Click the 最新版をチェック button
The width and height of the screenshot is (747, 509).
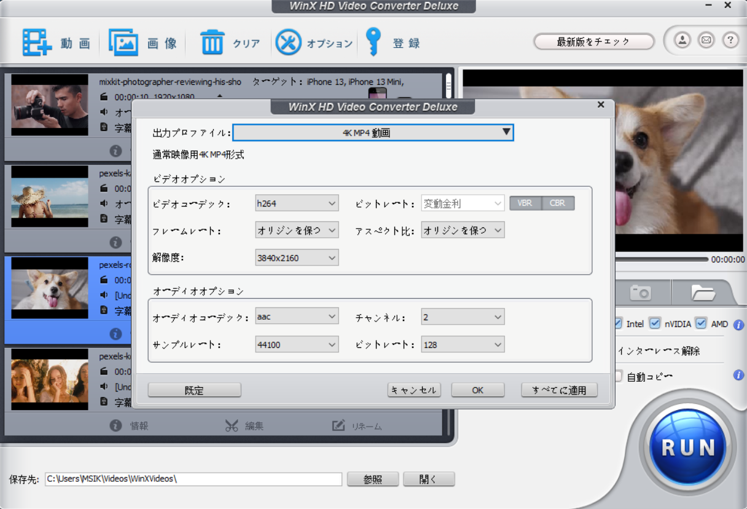(593, 42)
